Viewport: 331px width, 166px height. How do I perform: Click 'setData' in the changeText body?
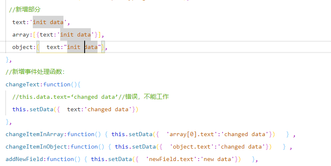[41, 110]
